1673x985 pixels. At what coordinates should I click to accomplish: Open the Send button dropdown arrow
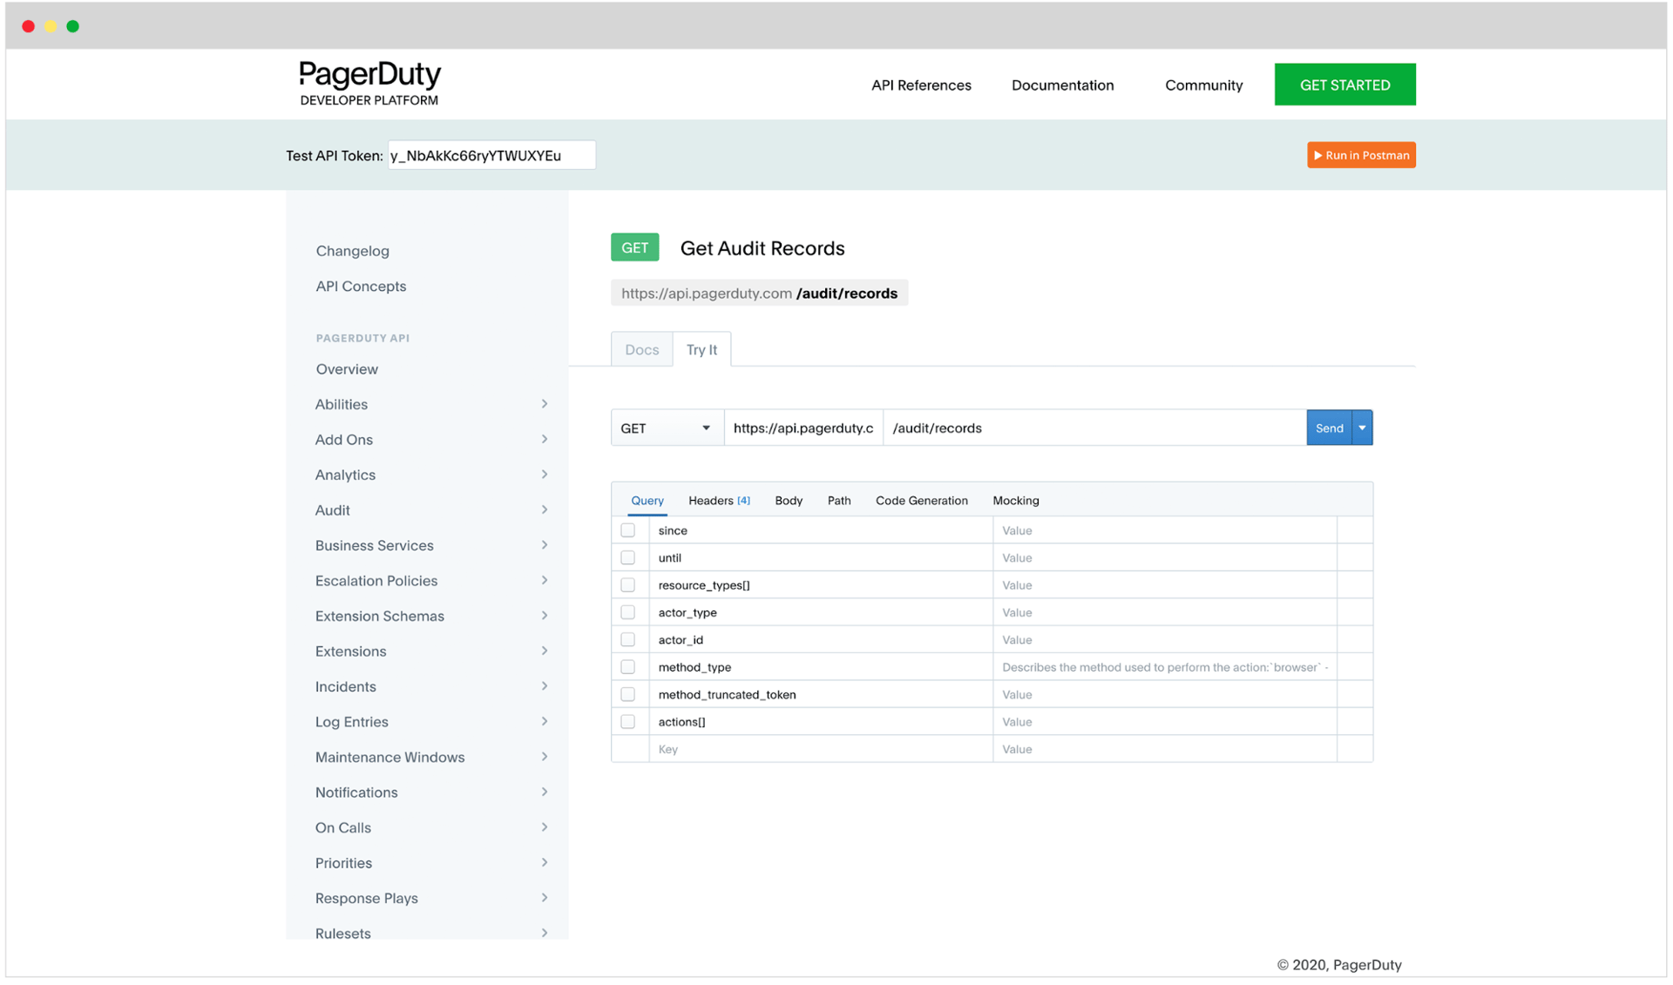(1363, 428)
